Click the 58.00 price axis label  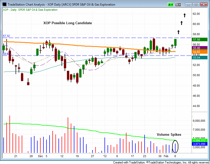coord(196,34)
